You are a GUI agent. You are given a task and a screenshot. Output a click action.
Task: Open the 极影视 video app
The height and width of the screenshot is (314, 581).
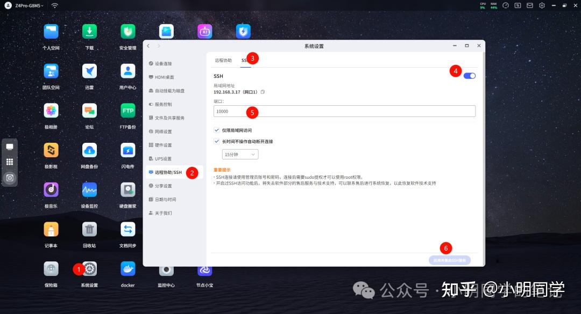(51, 150)
